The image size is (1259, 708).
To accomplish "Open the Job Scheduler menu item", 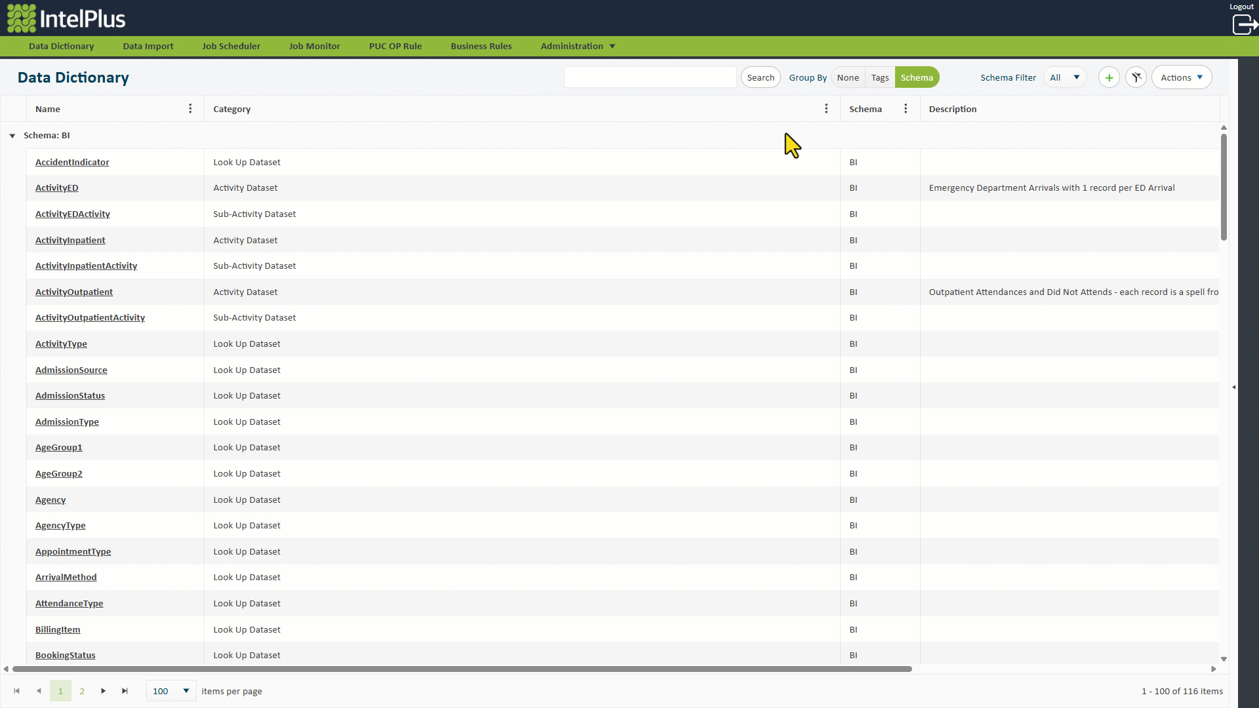I will pos(231,46).
